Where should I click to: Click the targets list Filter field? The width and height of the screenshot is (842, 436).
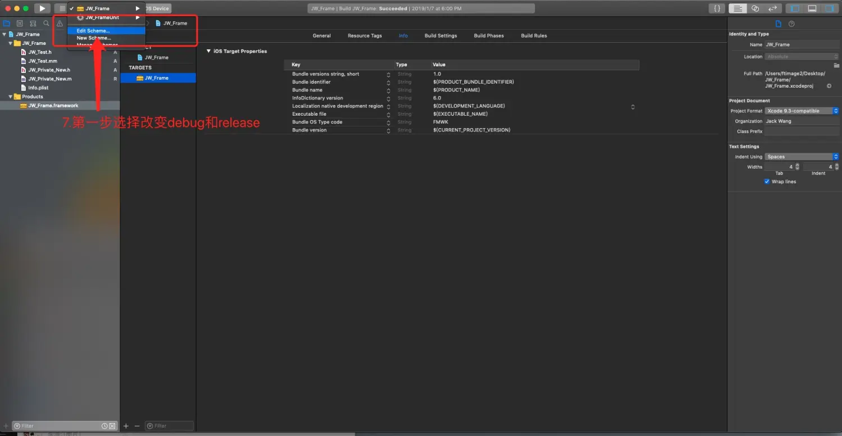click(x=169, y=426)
